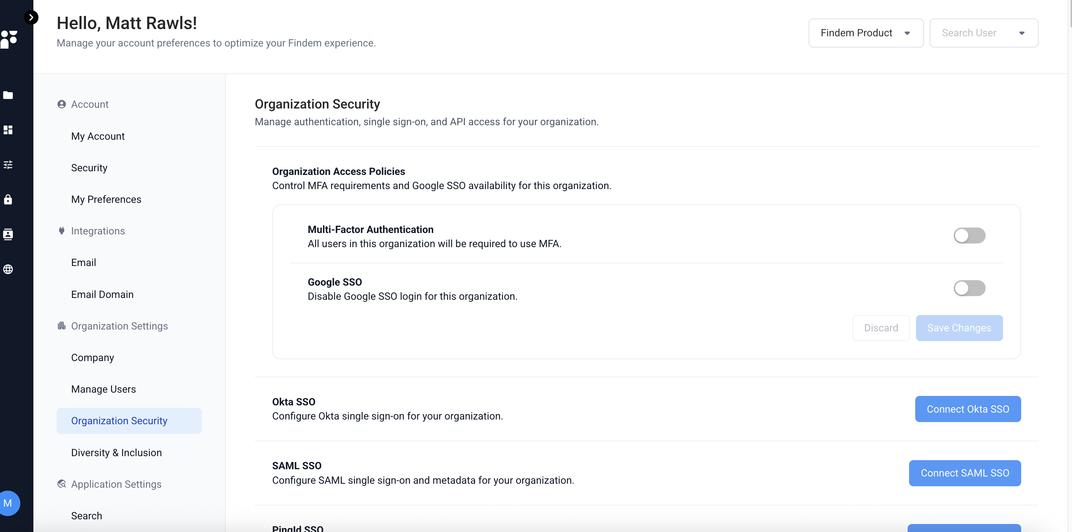
Task: Click the Application Settings icon
Action: pyautogui.click(x=62, y=484)
